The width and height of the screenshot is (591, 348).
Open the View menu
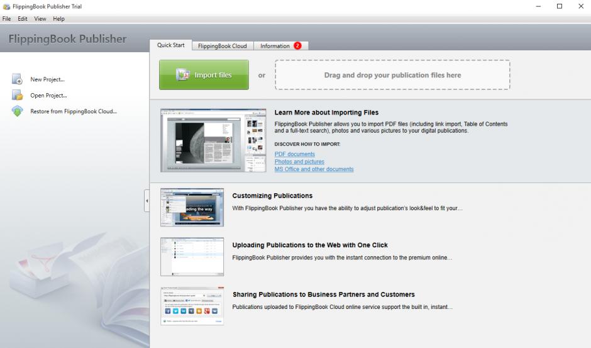[40, 18]
